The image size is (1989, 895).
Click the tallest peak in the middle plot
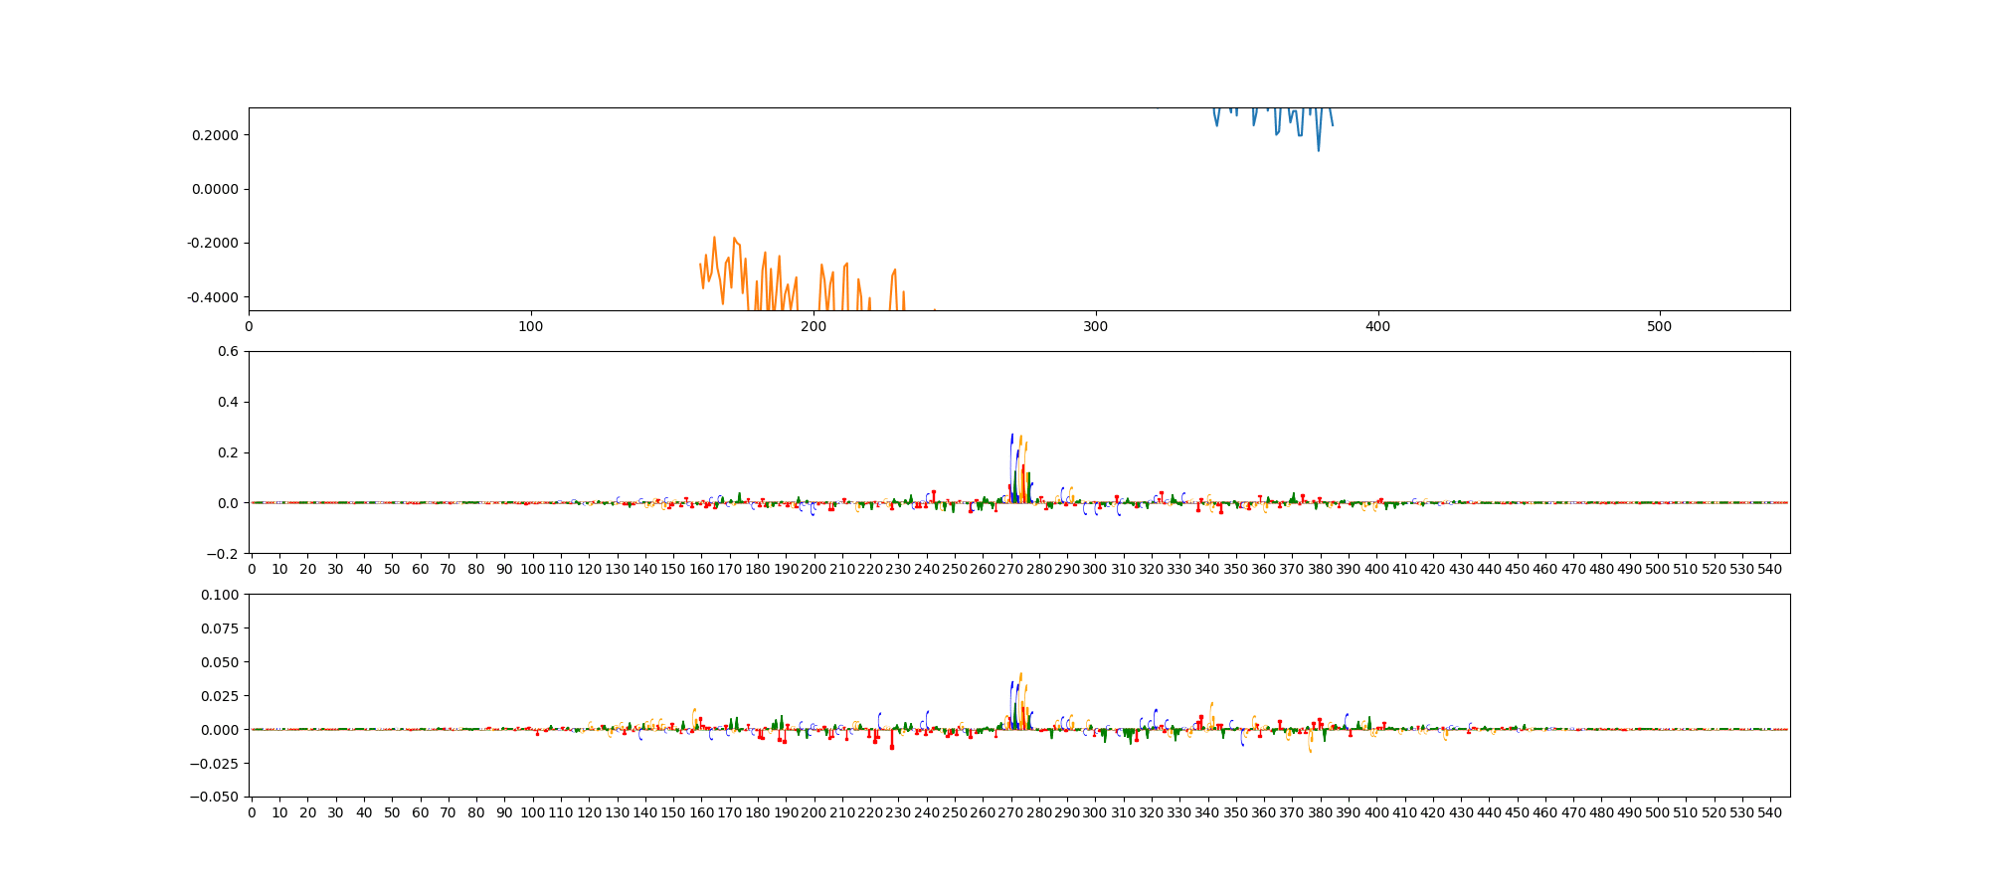[1011, 436]
